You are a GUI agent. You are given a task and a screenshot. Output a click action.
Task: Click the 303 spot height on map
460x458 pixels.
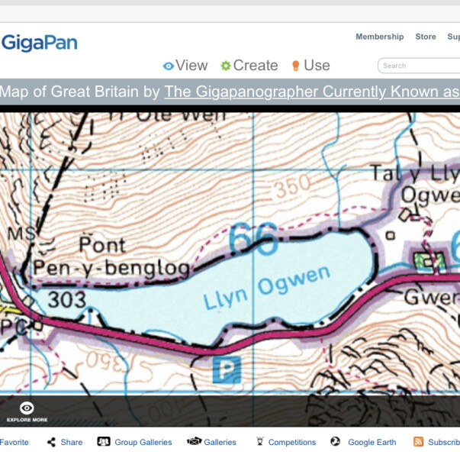tap(67, 300)
